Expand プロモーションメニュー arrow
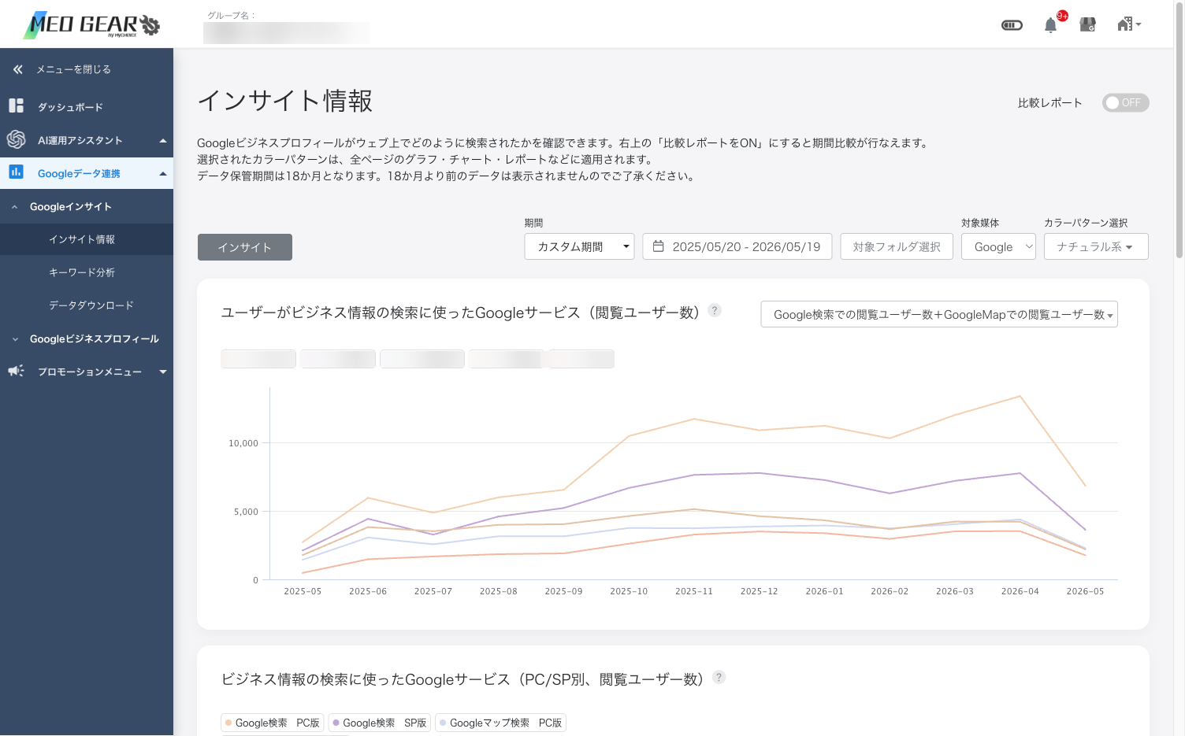The height and width of the screenshot is (736, 1185). [163, 372]
